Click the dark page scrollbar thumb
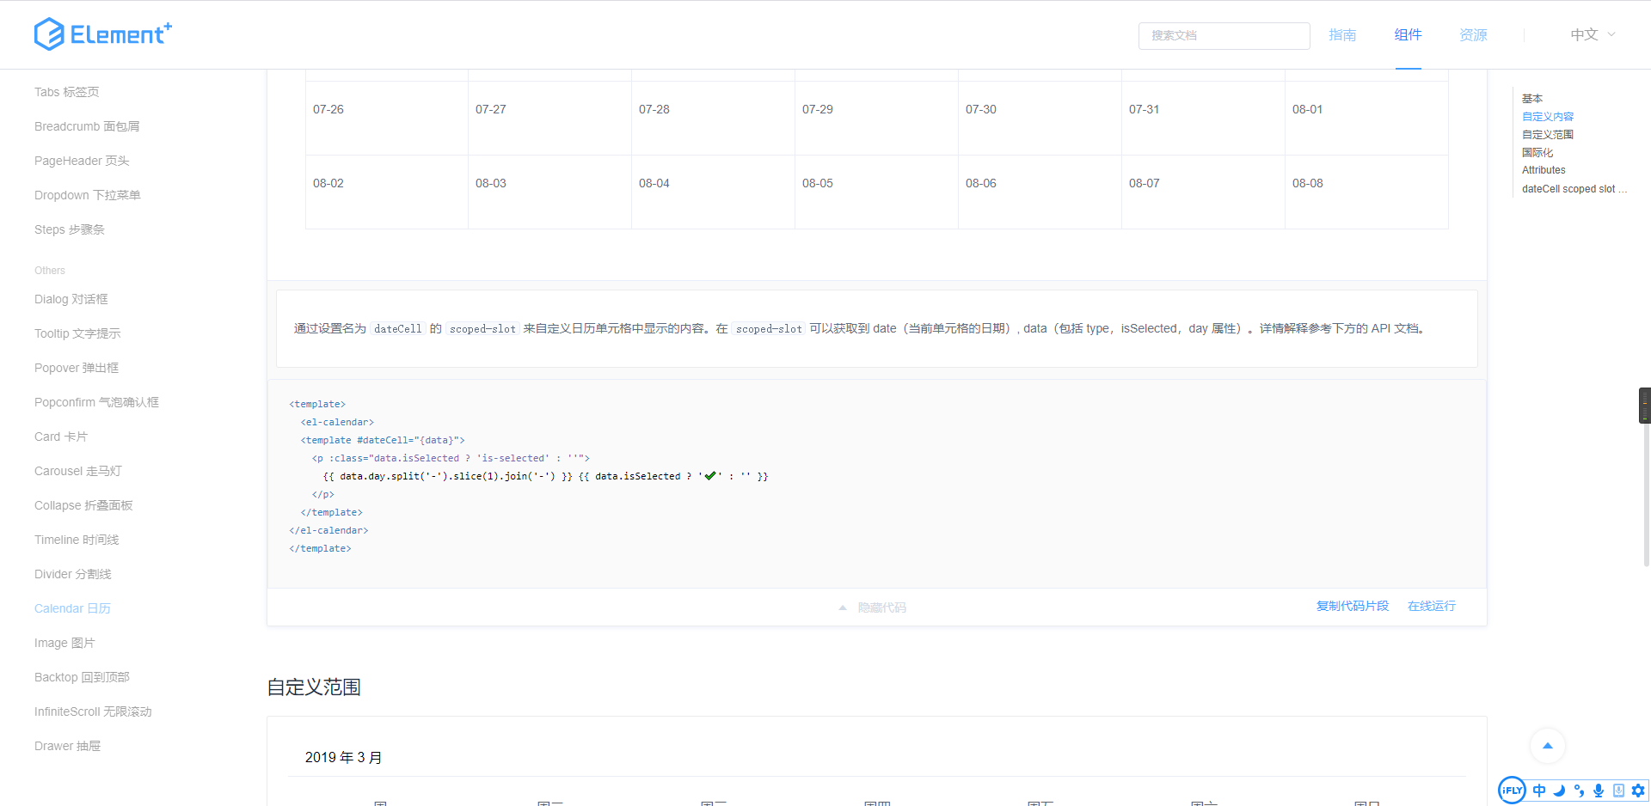 (x=1644, y=406)
